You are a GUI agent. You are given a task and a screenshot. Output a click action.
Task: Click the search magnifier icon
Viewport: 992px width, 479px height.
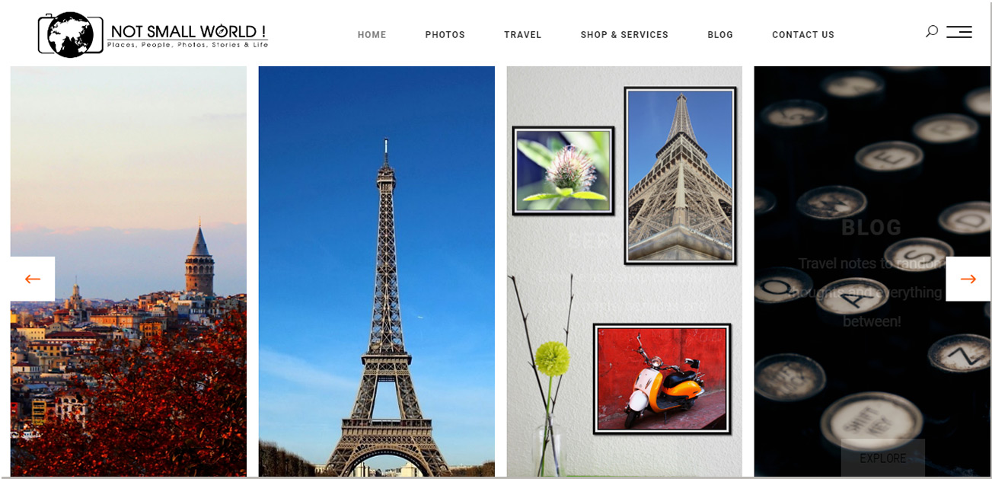[x=931, y=31]
